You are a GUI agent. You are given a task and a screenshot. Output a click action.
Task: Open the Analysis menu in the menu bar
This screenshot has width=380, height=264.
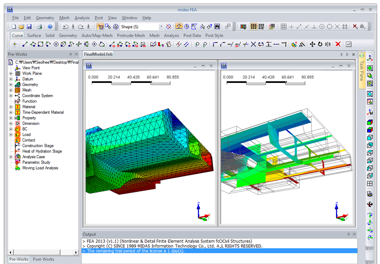(82, 18)
